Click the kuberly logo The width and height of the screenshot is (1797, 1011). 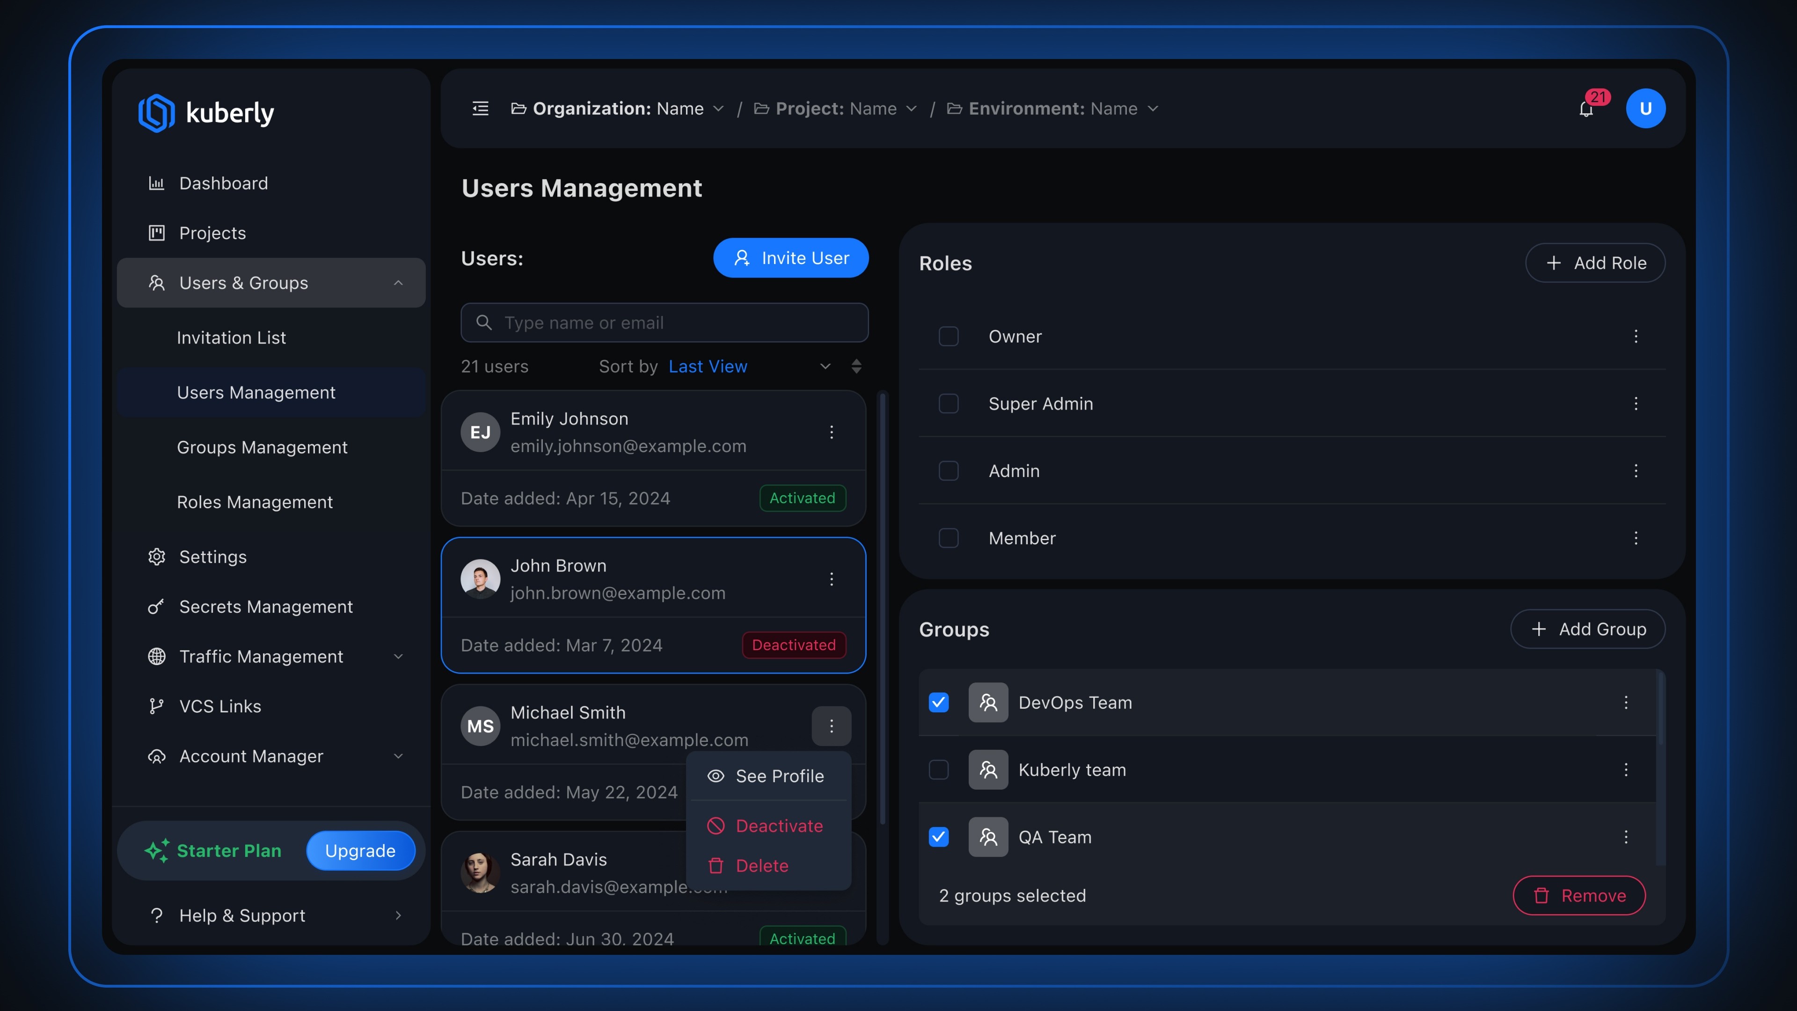coord(206,112)
